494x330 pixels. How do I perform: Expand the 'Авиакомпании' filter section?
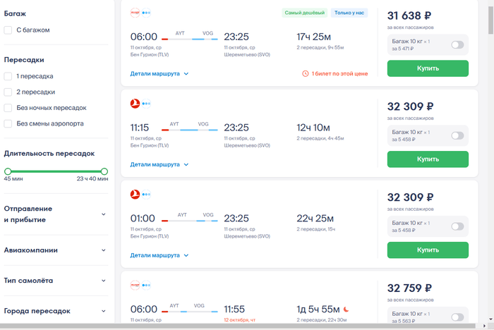(103, 250)
